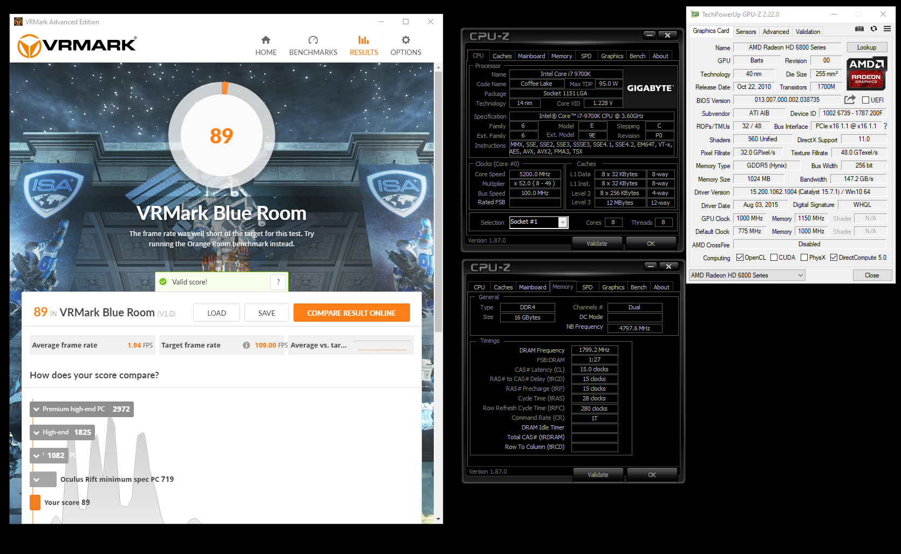901x554 pixels.
Task: Click Validate in the lower CPU-Z window
Action: pos(598,475)
